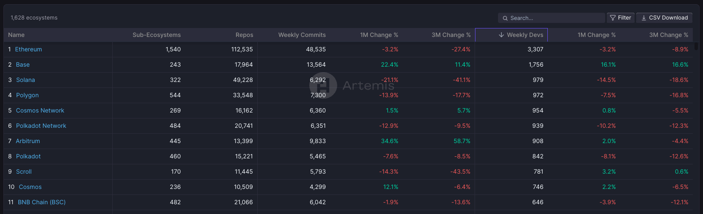Open the Solana ecosystem link

[26, 80]
